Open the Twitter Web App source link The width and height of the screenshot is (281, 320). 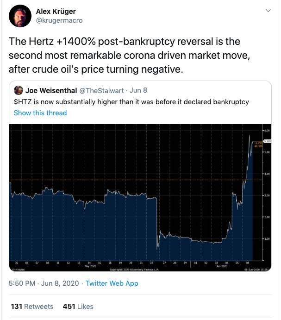[x=112, y=283]
